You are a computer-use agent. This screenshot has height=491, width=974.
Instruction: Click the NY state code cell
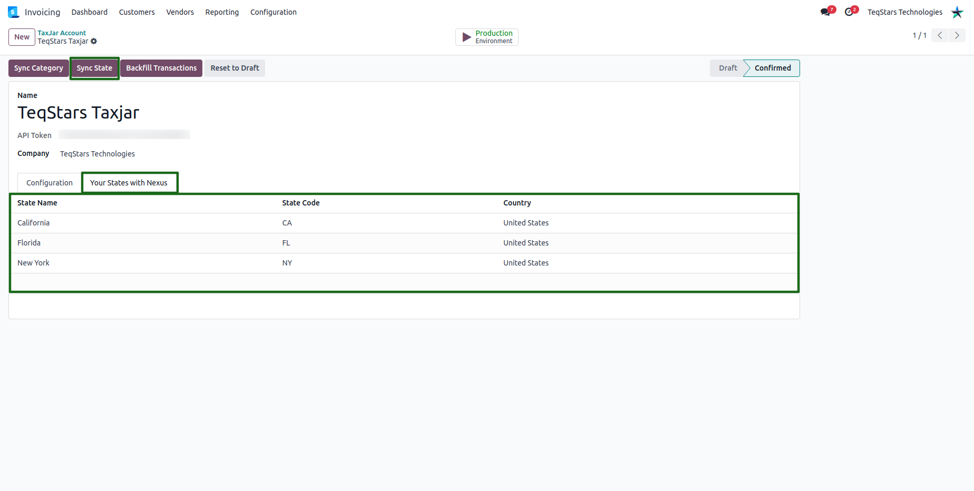pyautogui.click(x=287, y=263)
